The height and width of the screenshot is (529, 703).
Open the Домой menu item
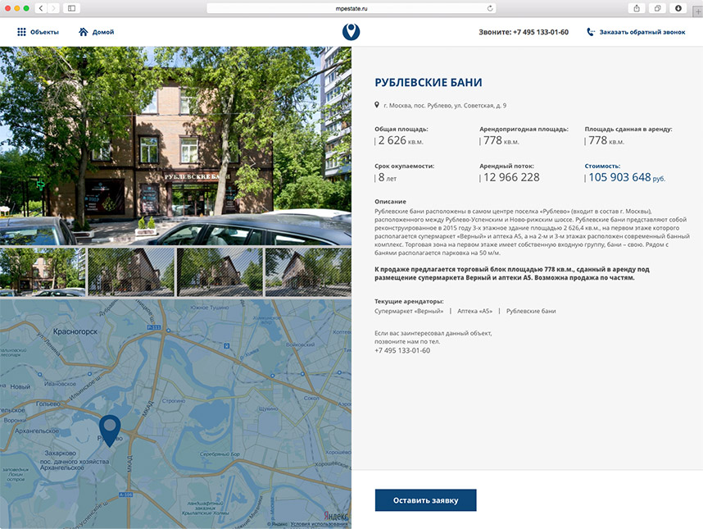pyautogui.click(x=103, y=32)
